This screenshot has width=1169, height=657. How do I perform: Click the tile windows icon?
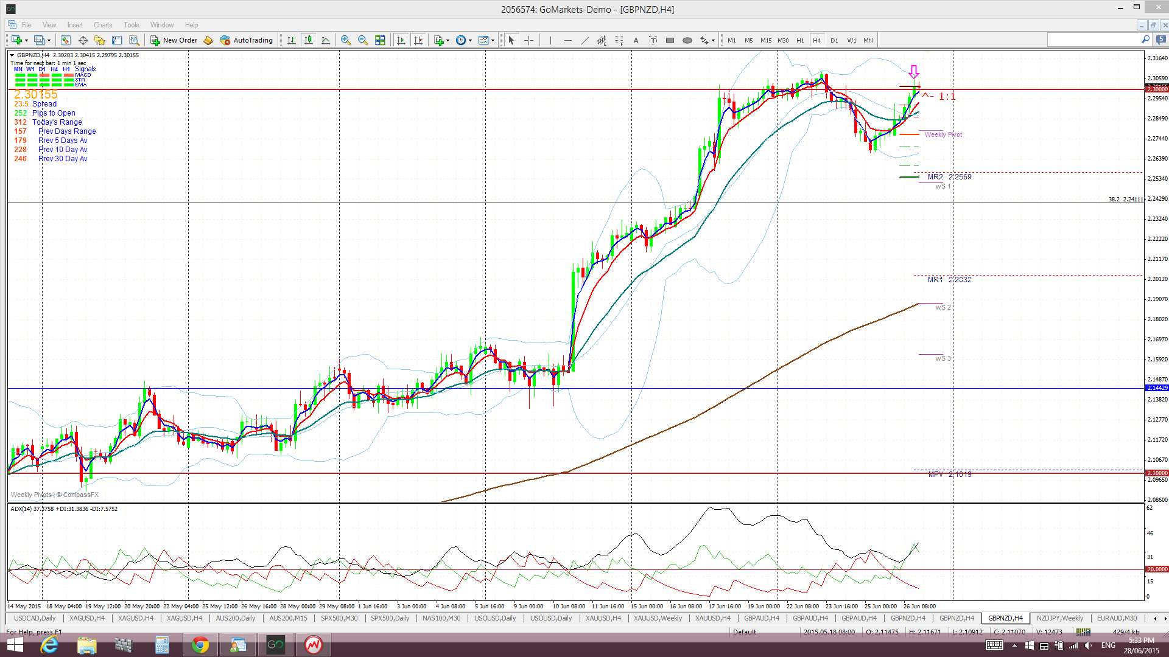click(x=380, y=40)
